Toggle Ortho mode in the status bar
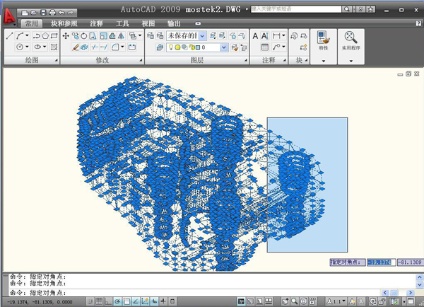The image size is (424, 307). point(109,301)
